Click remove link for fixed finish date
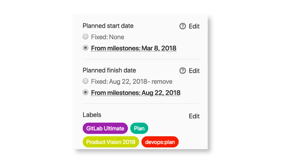This screenshot has width=281, height=164. [x=162, y=81]
